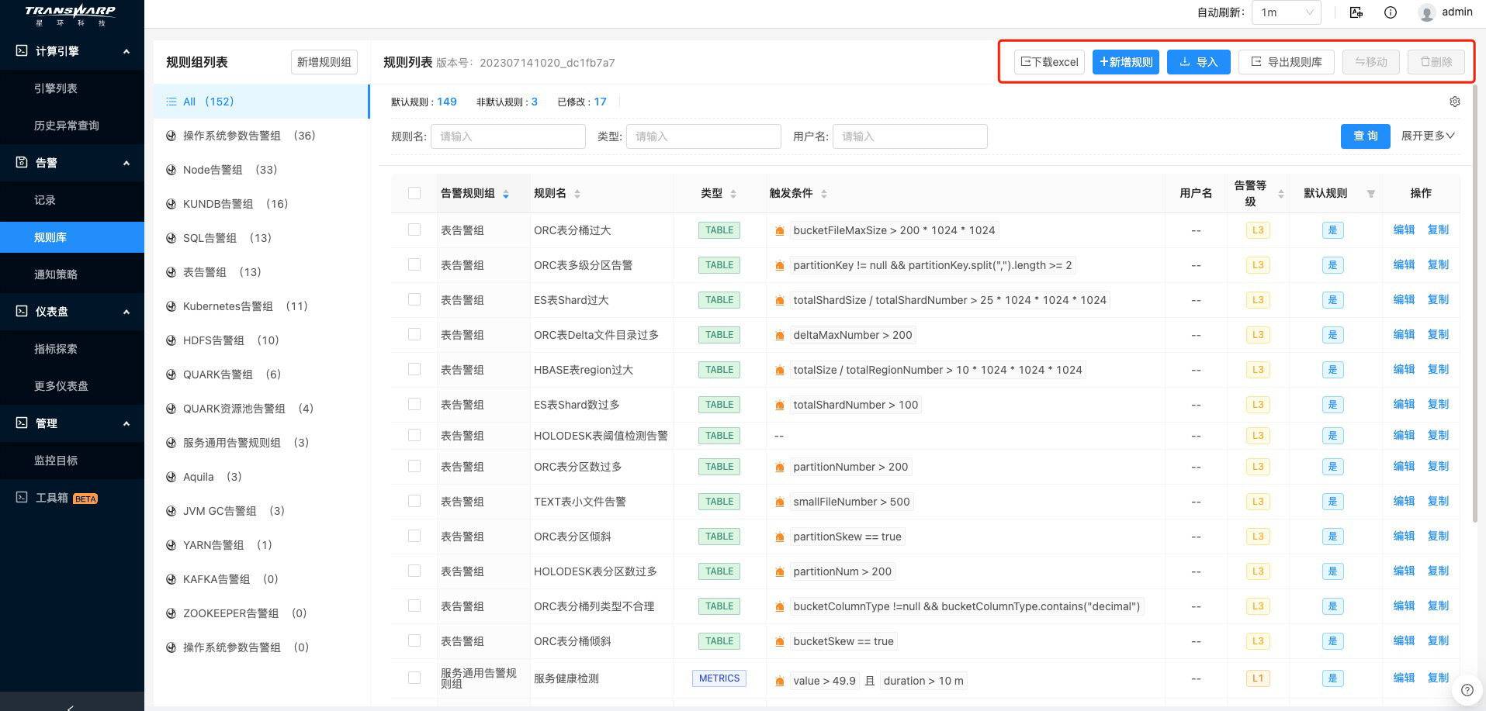Click the 导出规则库 button

point(1287,62)
